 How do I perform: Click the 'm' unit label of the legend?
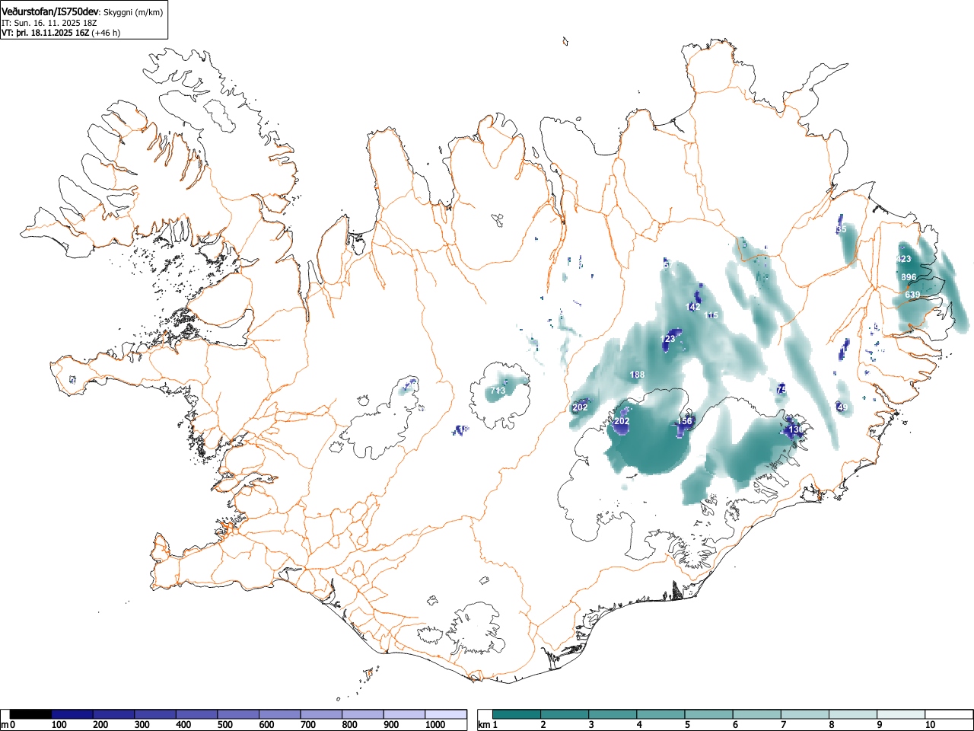click(5, 725)
